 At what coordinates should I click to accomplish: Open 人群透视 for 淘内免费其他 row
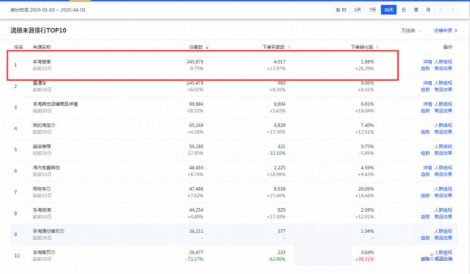[x=443, y=168]
